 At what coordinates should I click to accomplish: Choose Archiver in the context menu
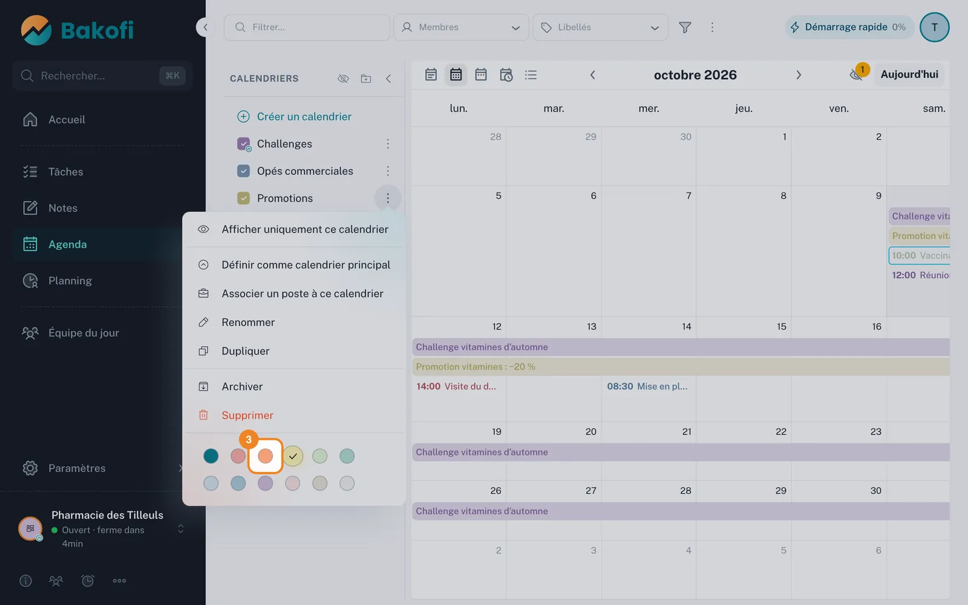coord(294,387)
